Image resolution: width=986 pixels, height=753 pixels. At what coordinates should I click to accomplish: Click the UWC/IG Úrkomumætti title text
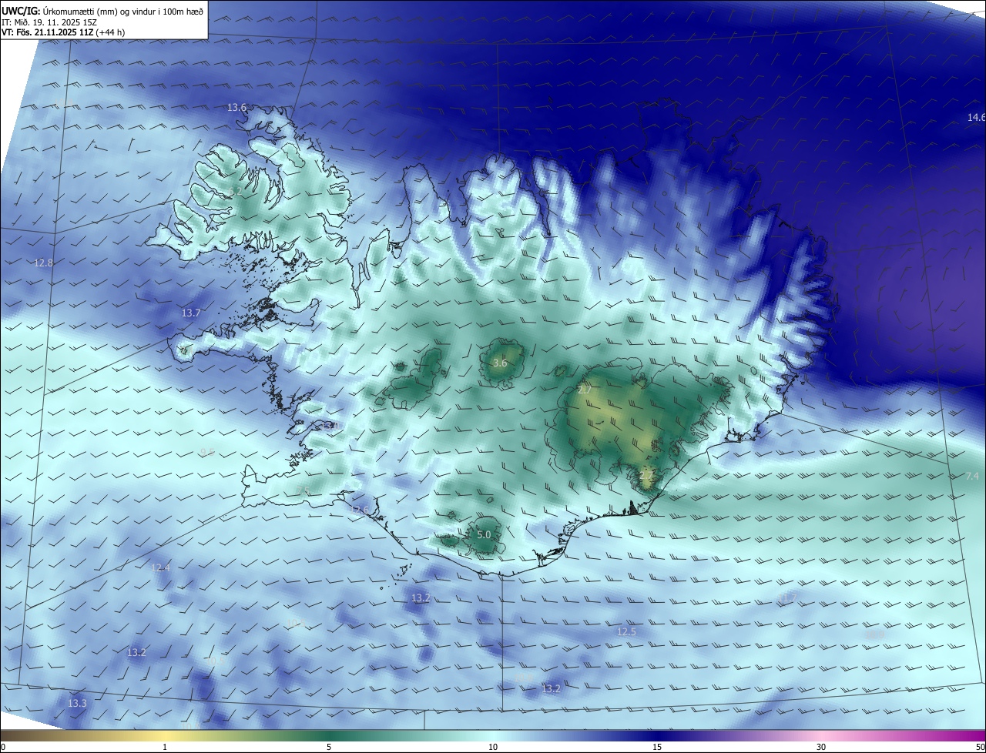click(x=102, y=11)
